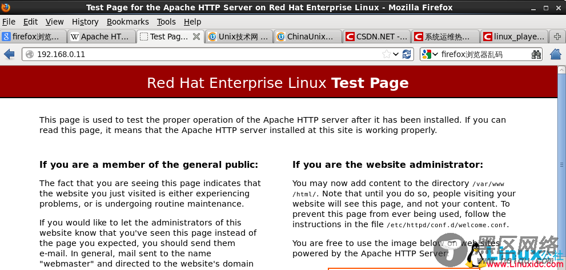Click the Google favicon on first tab
Viewport: 566px width, 270px height.
coord(6,37)
